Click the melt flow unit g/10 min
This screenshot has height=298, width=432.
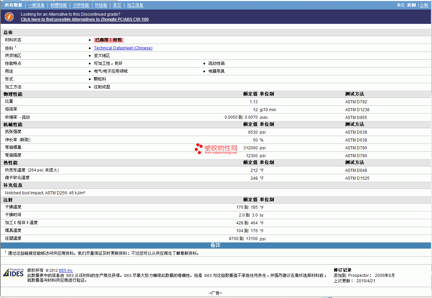(268, 110)
